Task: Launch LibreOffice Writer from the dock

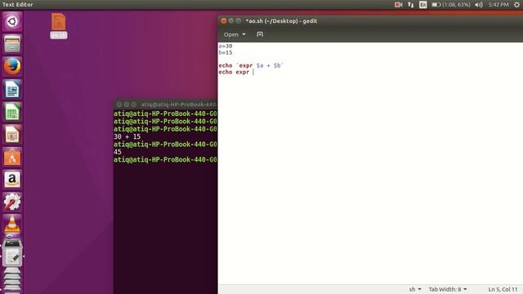Action: point(12,89)
